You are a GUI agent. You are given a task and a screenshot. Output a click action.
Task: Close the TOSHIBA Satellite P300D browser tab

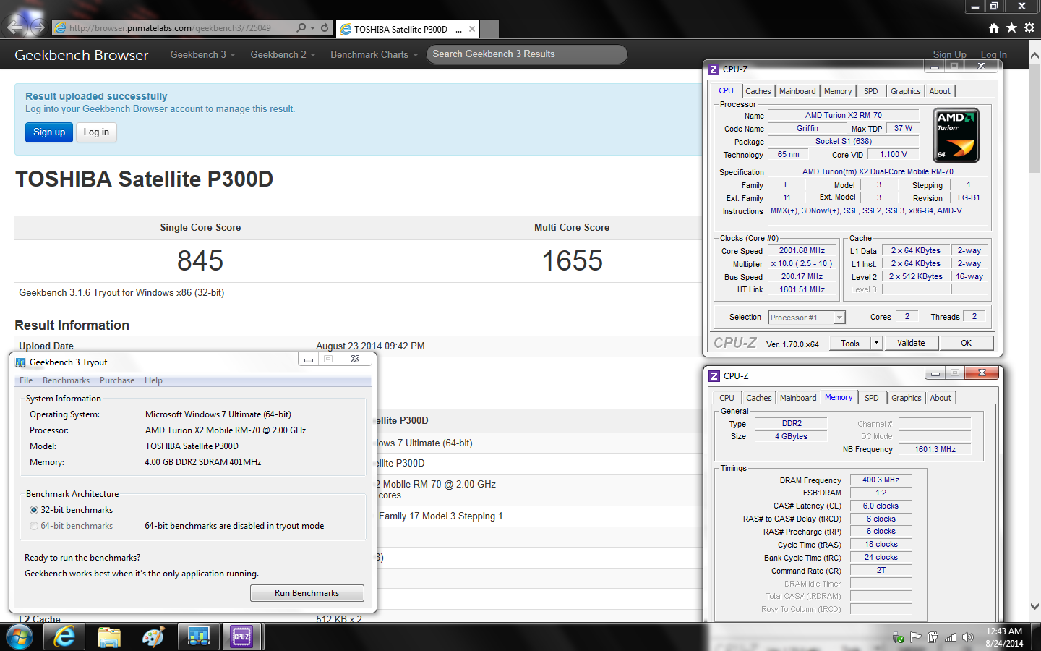[472, 29]
